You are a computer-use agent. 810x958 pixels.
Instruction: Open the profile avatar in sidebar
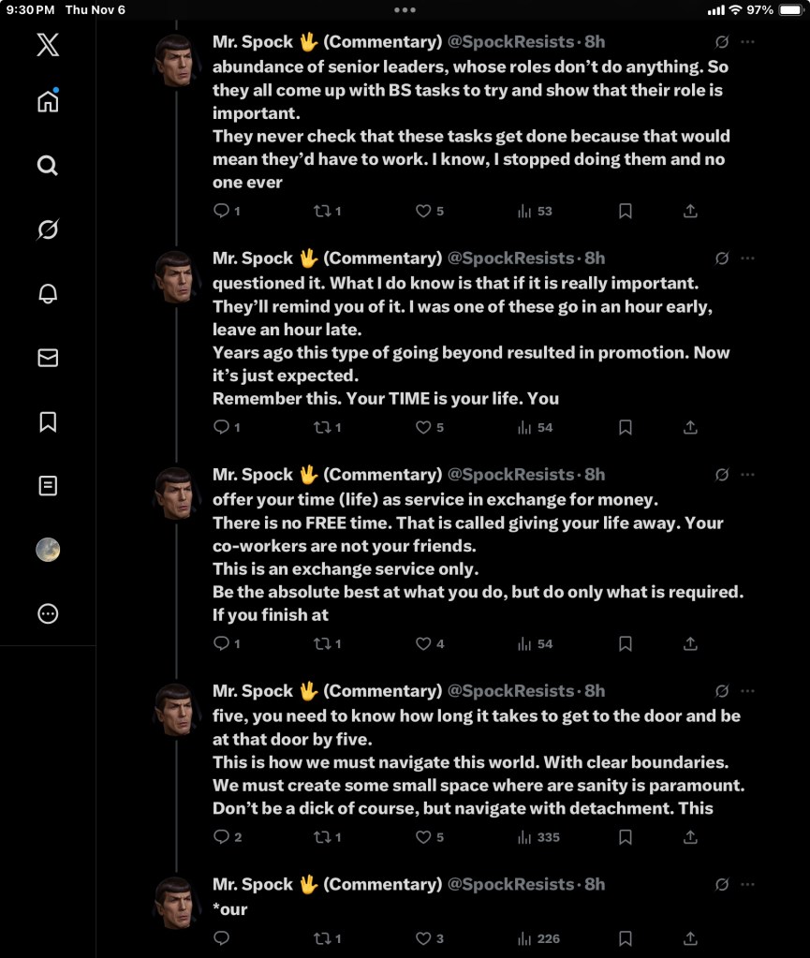pos(48,550)
